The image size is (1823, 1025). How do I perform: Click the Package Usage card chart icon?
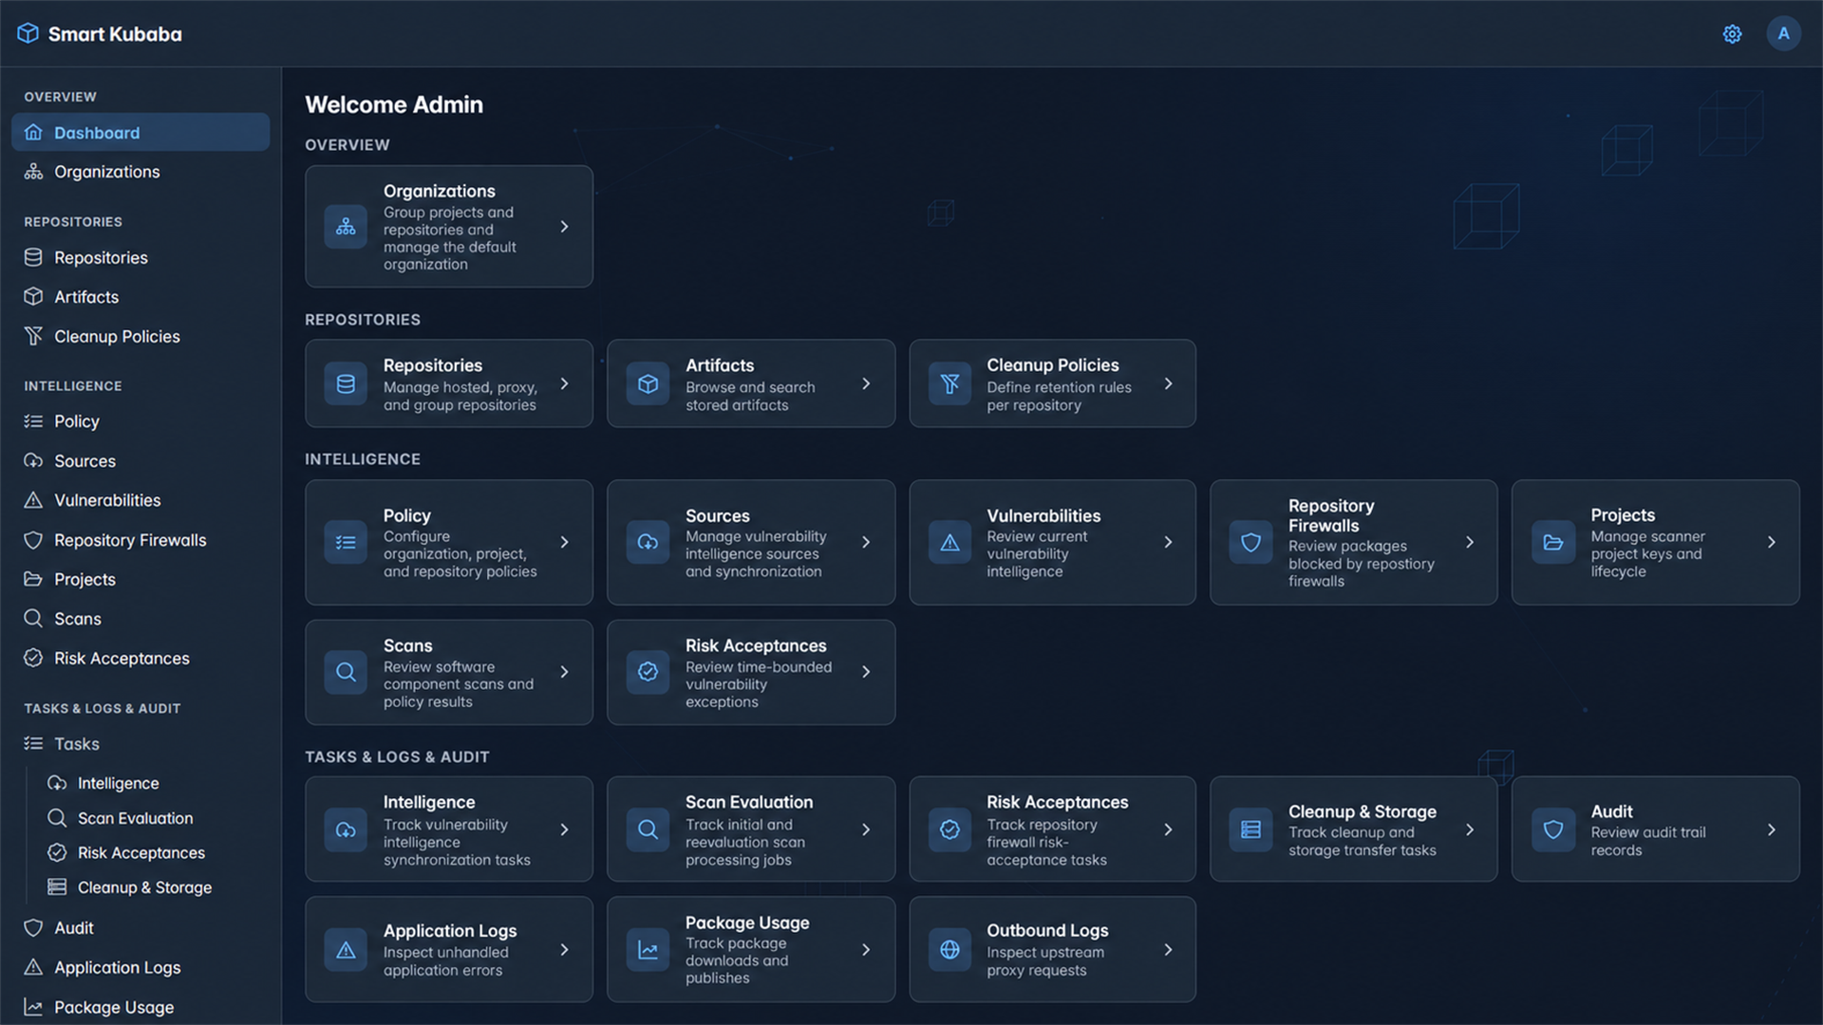coord(648,950)
